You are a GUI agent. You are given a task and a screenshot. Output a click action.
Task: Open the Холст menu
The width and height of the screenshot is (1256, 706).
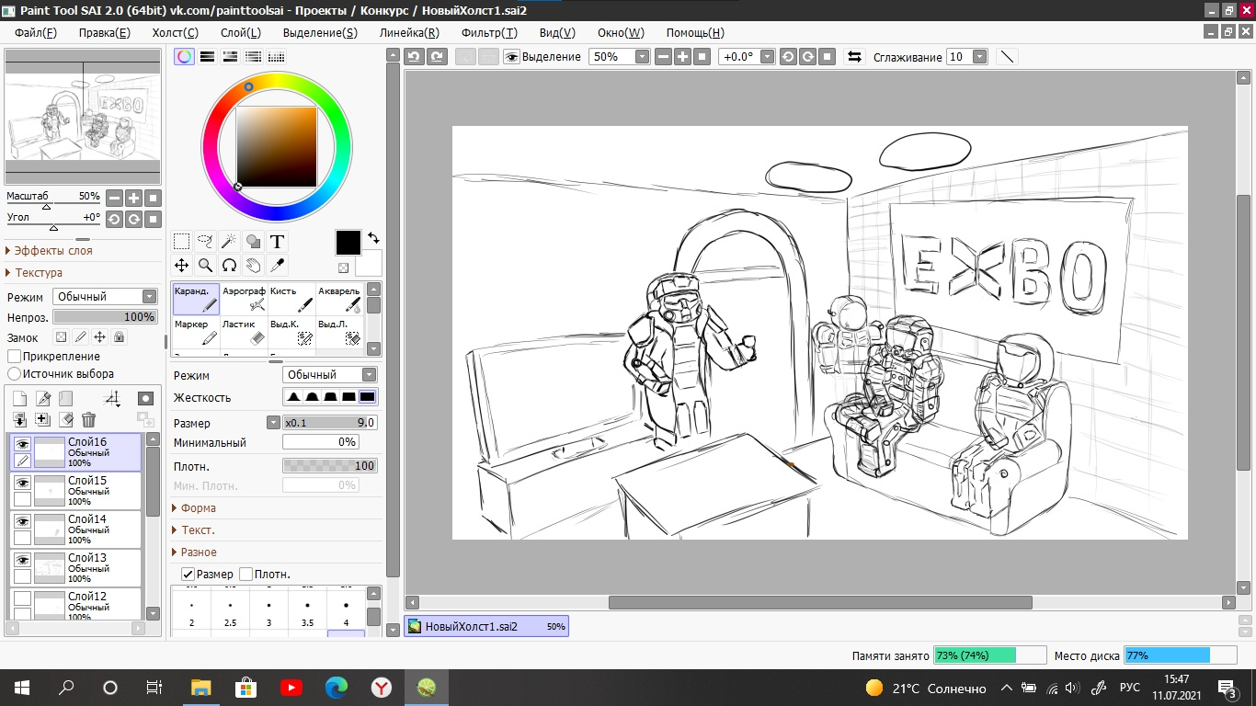click(x=175, y=32)
